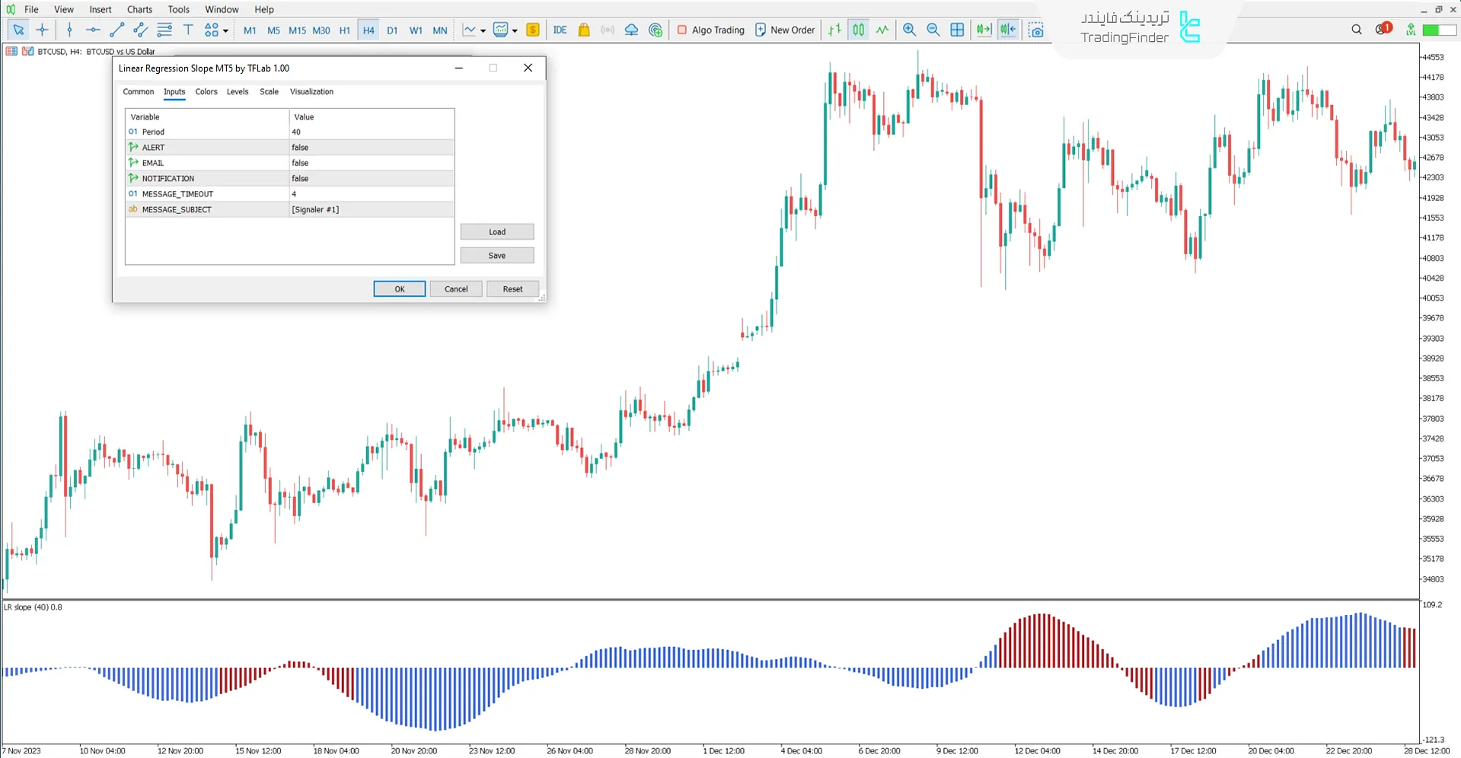Viewport: 1461px width, 758px height.
Task: Reset the Linear Regression Slope settings
Action: coord(512,288)
